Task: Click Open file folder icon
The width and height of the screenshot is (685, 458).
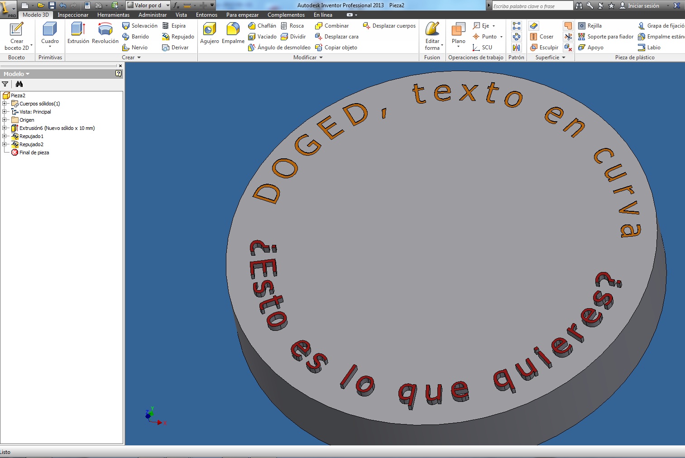Action: click(41, 5)
